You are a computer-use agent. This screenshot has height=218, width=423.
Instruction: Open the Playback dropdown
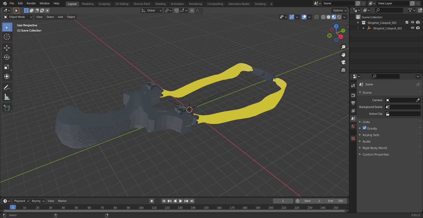tap(21, 201)
